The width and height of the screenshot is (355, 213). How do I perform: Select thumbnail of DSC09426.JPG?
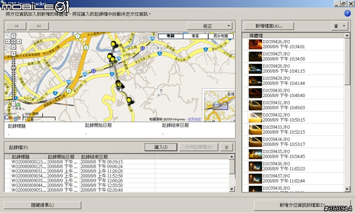255,44
